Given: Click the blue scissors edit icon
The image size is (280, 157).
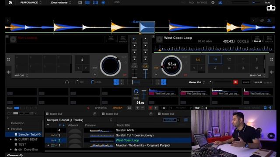Looking at the screenshot, I should [269, 20].
